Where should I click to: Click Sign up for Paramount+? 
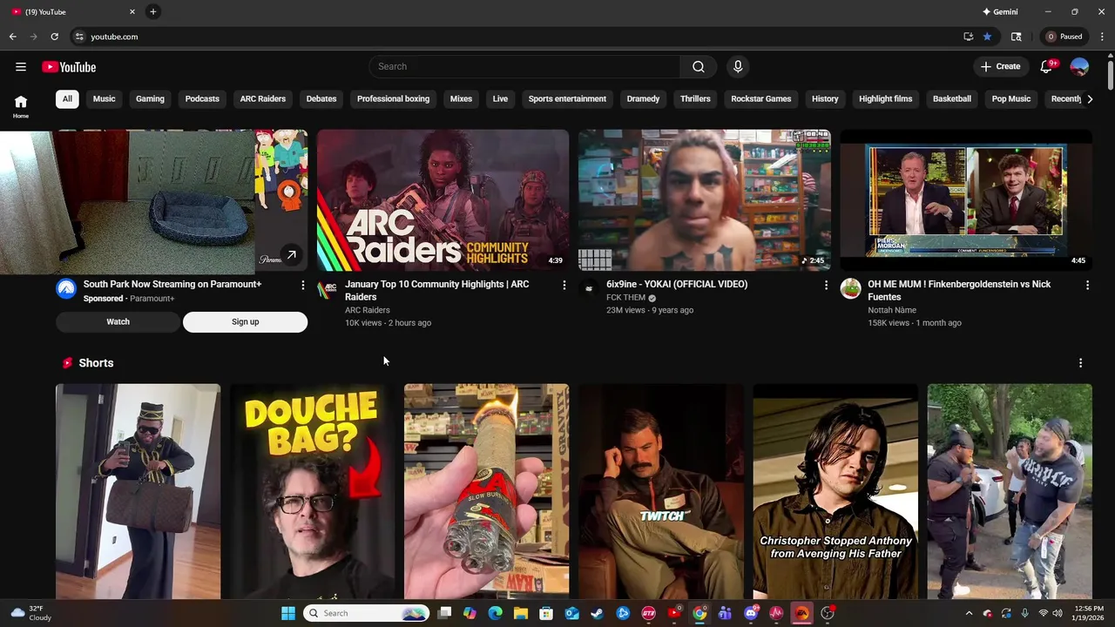pos(245,322)
